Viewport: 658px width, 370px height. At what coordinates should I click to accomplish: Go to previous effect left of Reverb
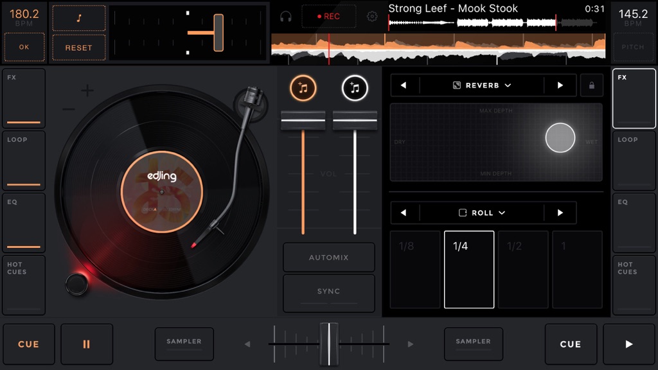click(404, 85)
